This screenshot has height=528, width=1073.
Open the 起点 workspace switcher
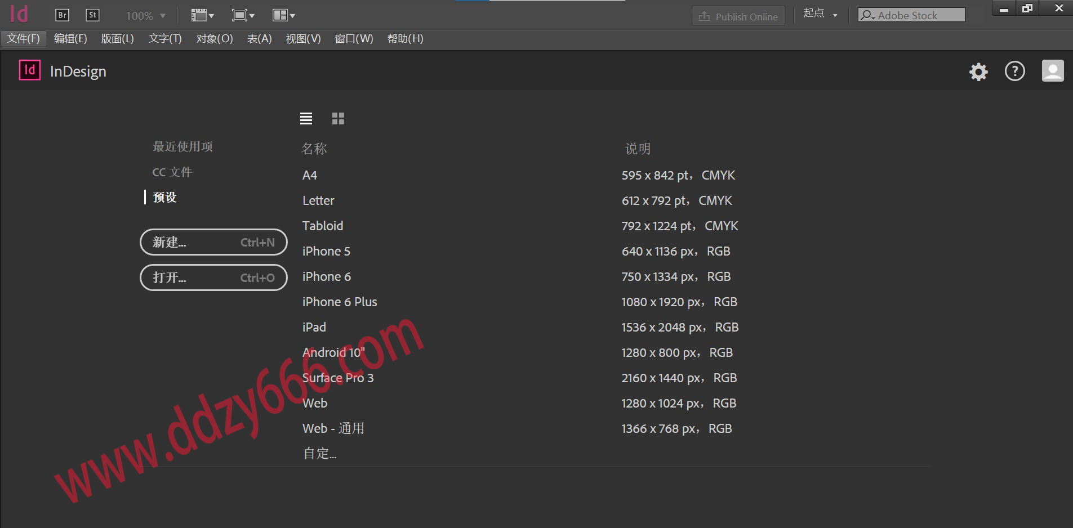[x=821, y=14]
